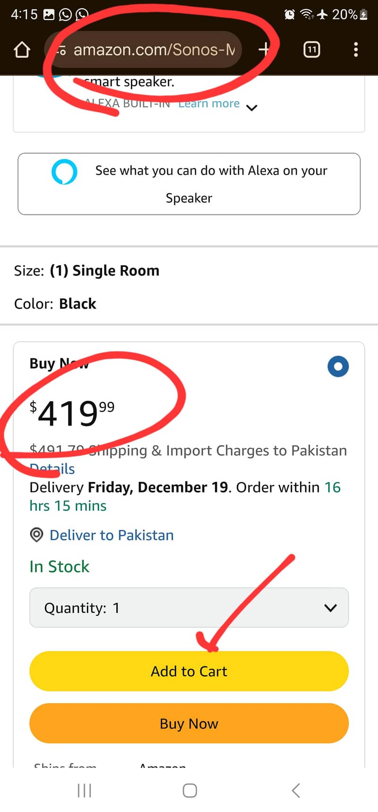Open Chrome's three-dot overflow menu
Image resolution: width=378 pixels, height=812 pixels.
[x=356, y=49]
